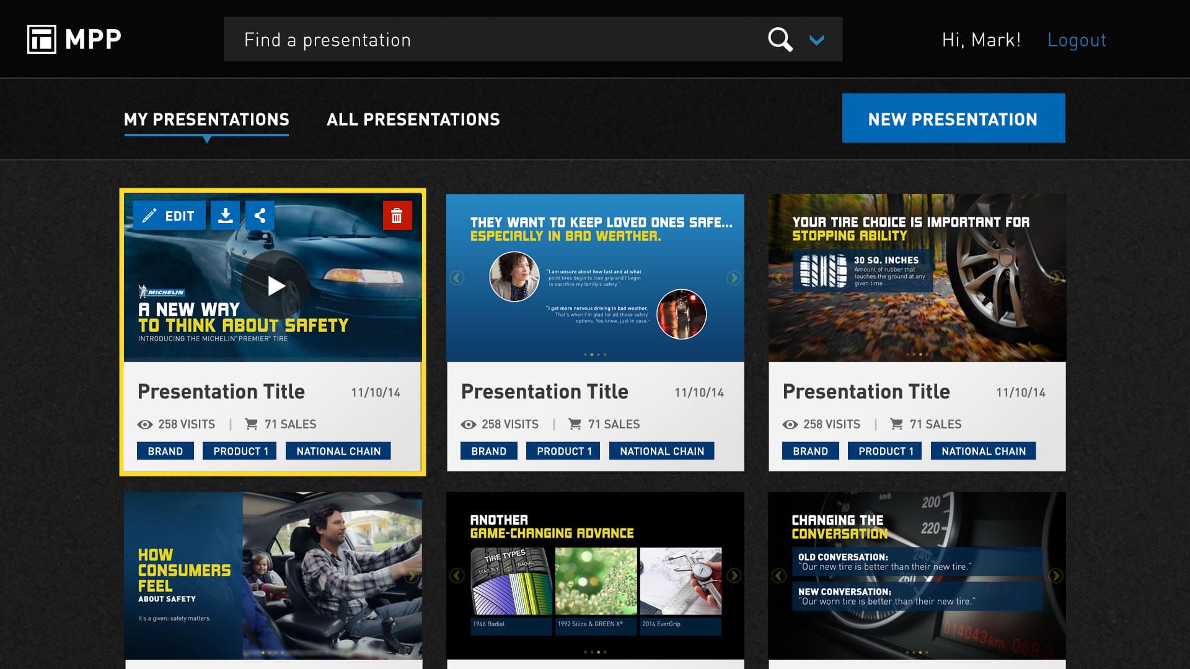The height and width of the screenshot is (669, 1190).
Task: Click previous arrow on loved ones safe slide
Action: 457,278
